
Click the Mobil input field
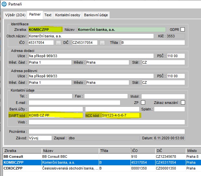tap(163, 96)
